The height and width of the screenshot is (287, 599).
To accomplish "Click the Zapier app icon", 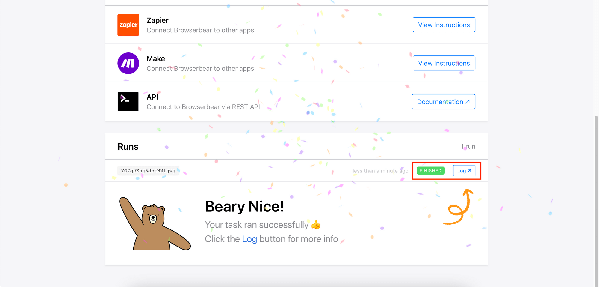I will [128, 25].
